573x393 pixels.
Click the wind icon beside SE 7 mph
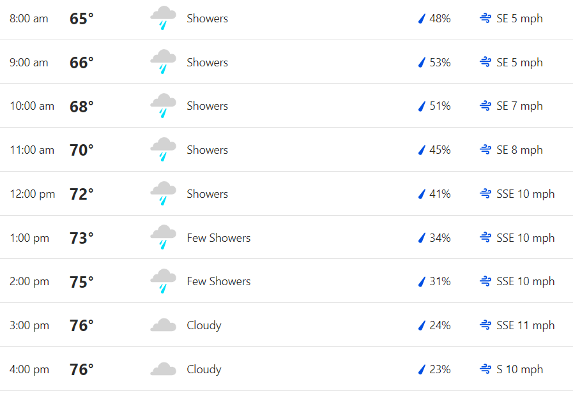click(x=485, y=106)
